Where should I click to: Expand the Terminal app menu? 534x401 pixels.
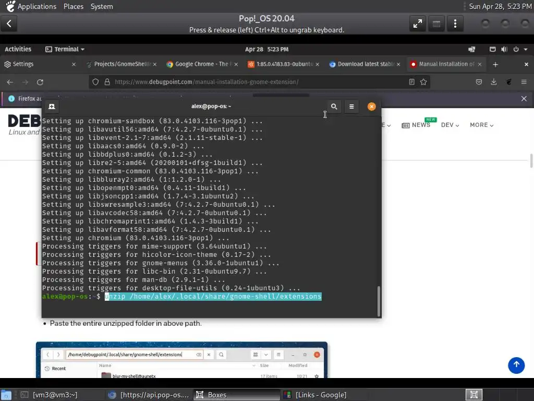click(65, 50)
